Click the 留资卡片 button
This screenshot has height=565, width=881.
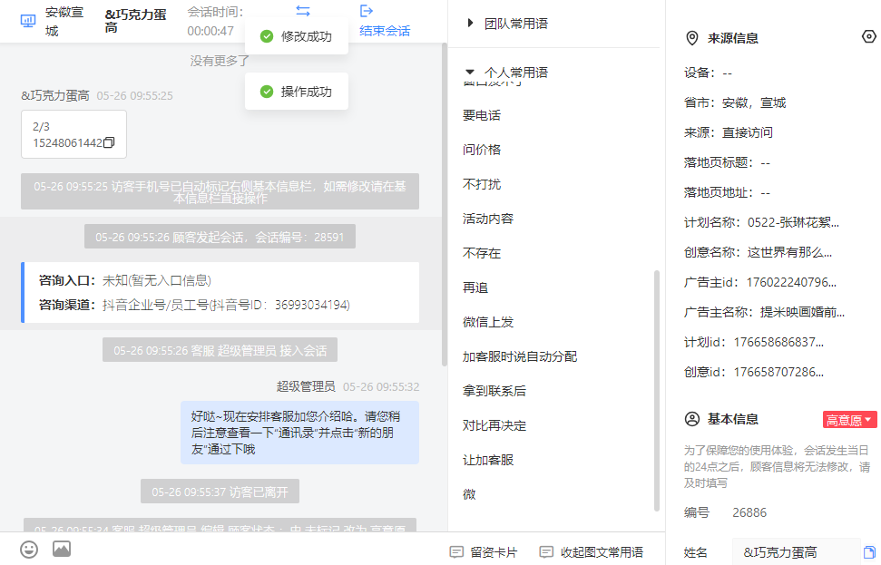pos(484,552)
